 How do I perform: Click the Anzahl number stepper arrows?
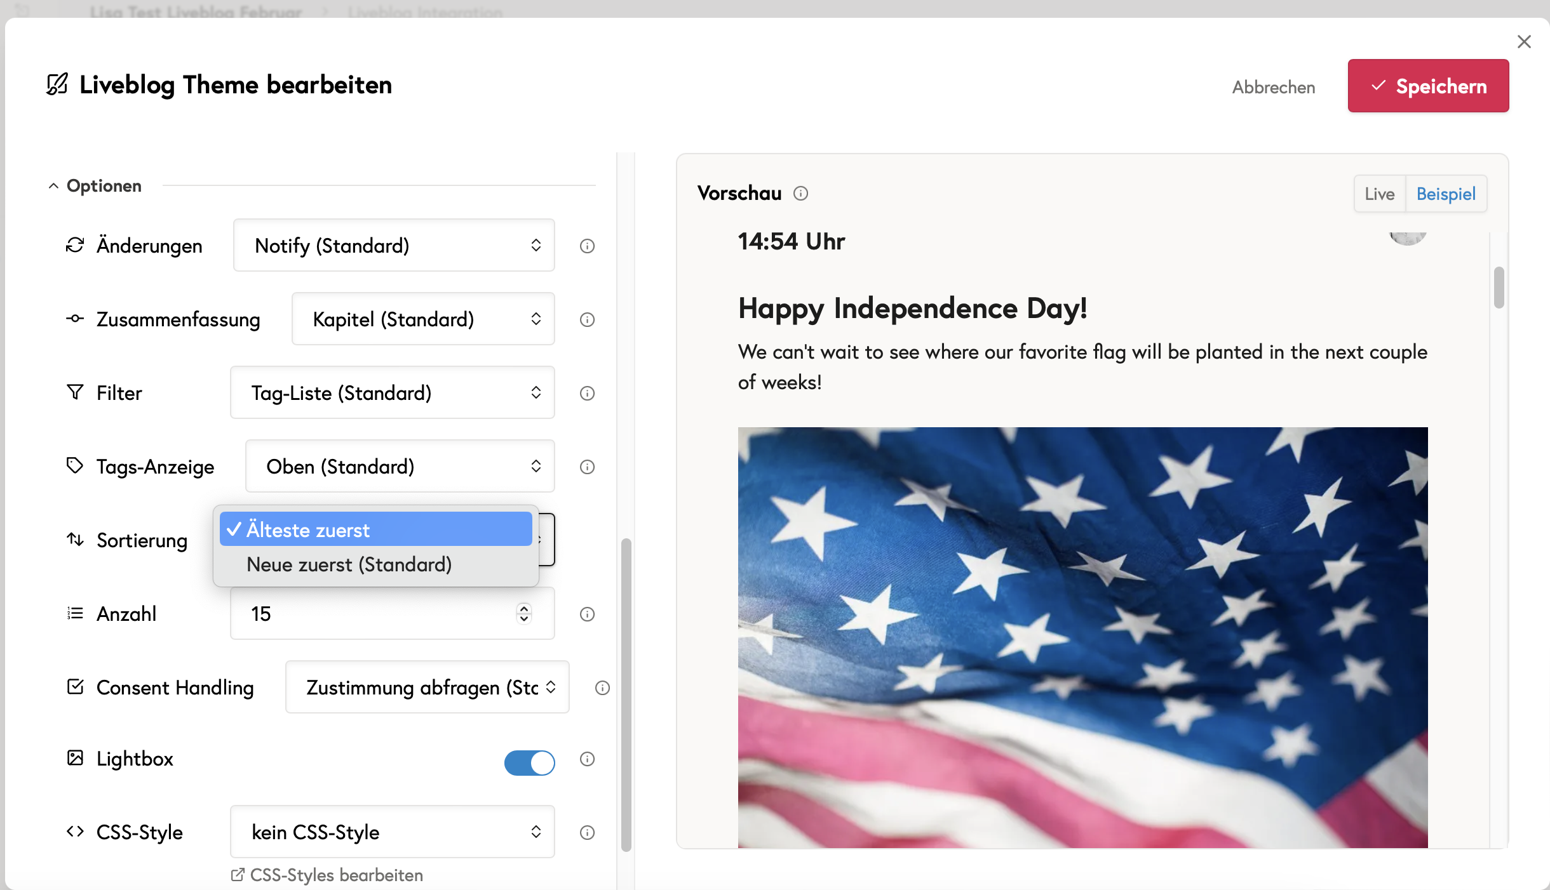coord(523,613)
